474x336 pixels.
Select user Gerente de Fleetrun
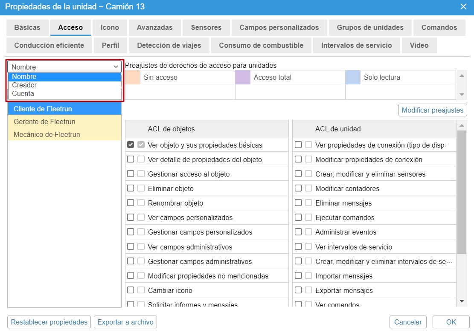click(44, 122)
